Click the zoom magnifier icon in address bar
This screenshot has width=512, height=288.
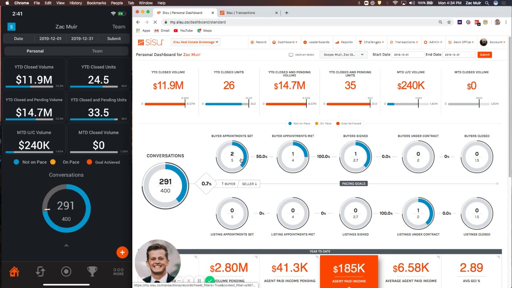click(x=440, y=22)
